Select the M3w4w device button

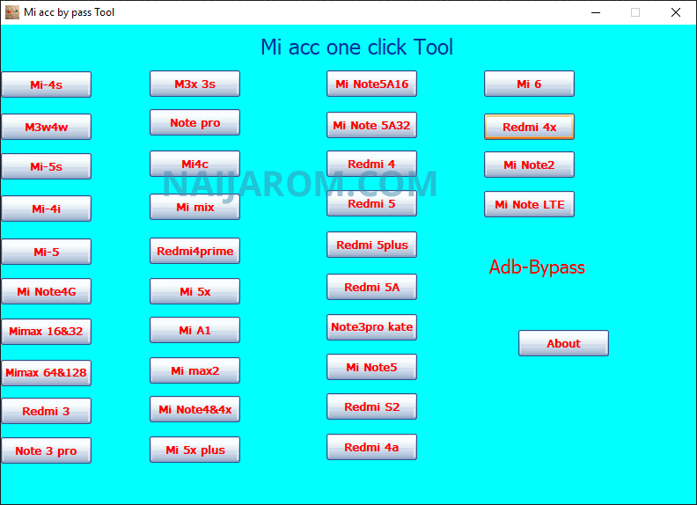(47, 127)
